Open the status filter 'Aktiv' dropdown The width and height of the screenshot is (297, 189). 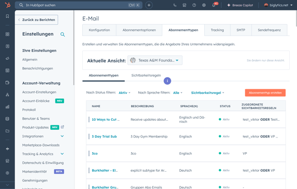(x=125, y=93)
